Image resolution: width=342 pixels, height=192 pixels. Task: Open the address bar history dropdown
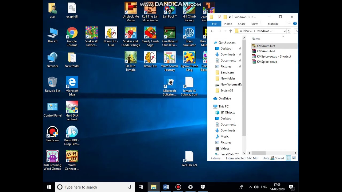[284, 31]
